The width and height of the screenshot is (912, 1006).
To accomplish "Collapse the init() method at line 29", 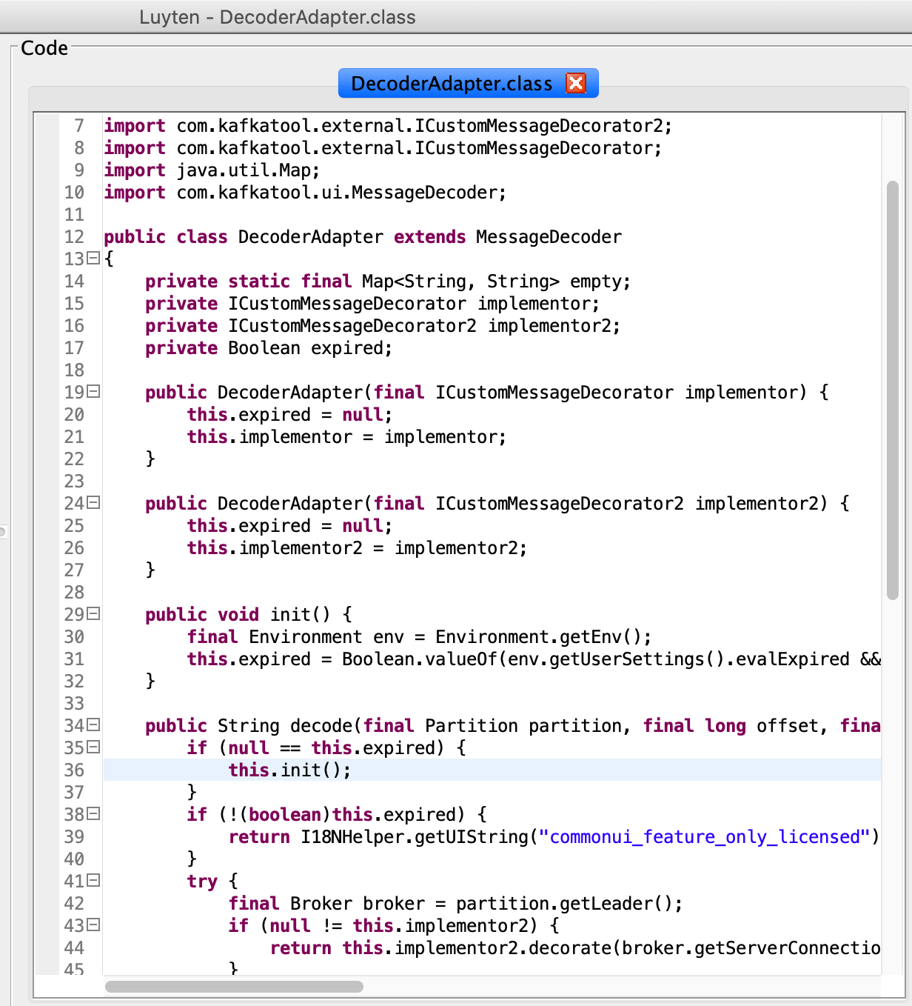I will point(93,614).
